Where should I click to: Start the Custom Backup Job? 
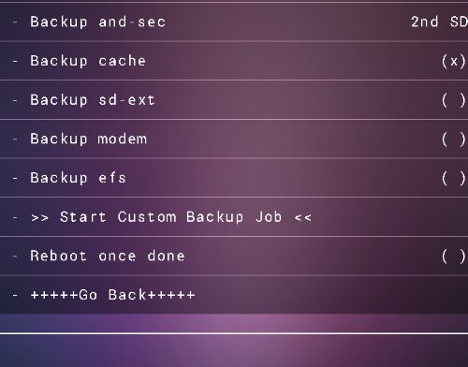[234, 217]
